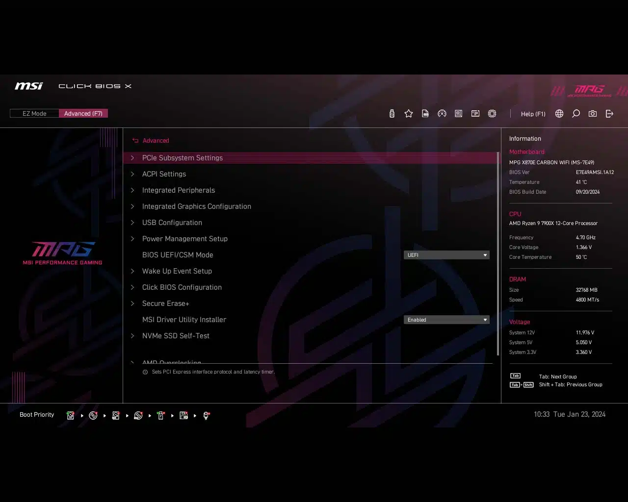Click the hard drive icon in the top toolbar
628x502 pixels.
pyautogui.click(x=459, y=114)
